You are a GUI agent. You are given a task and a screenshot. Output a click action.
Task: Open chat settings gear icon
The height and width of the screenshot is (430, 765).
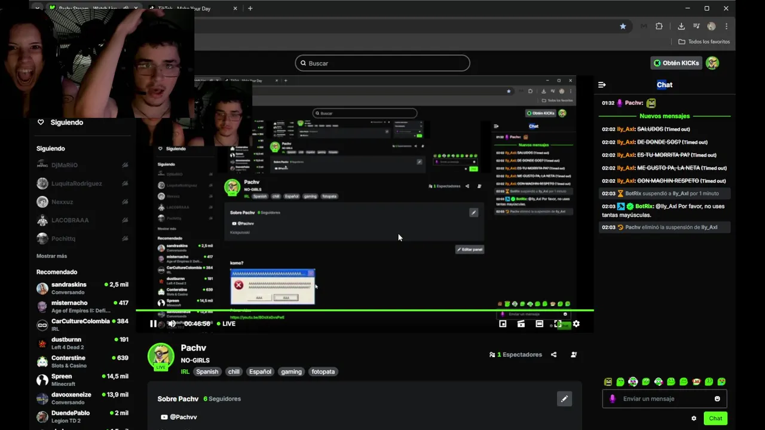[x=694, y=419]
